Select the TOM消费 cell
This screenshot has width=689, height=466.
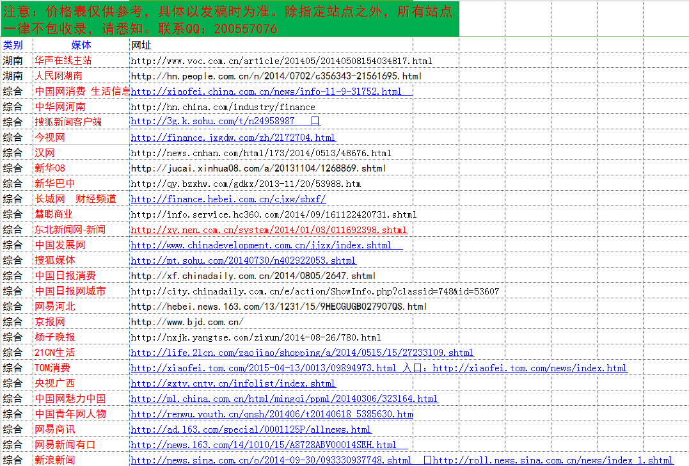pos(81,368)
